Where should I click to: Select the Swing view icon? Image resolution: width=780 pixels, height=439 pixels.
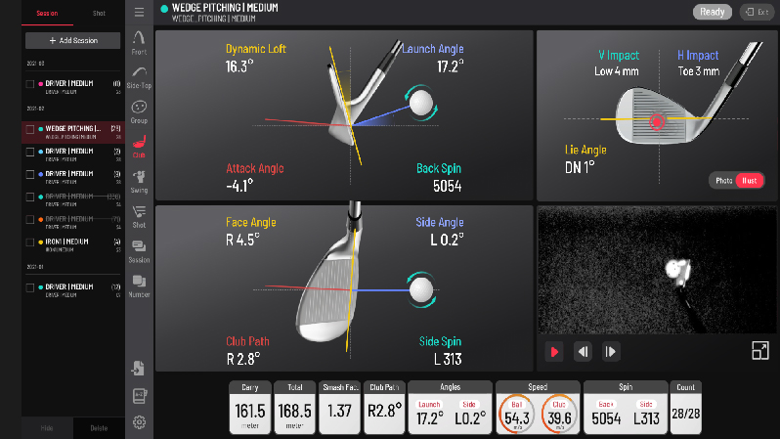[139, 180]
